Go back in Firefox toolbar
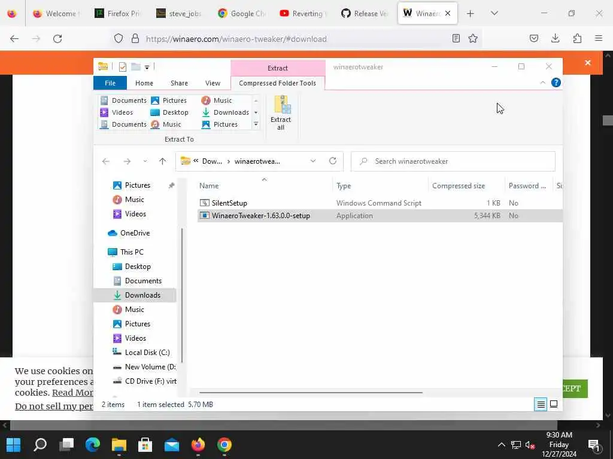This screenshot has height=459, width=613. [x=14, y=39]
